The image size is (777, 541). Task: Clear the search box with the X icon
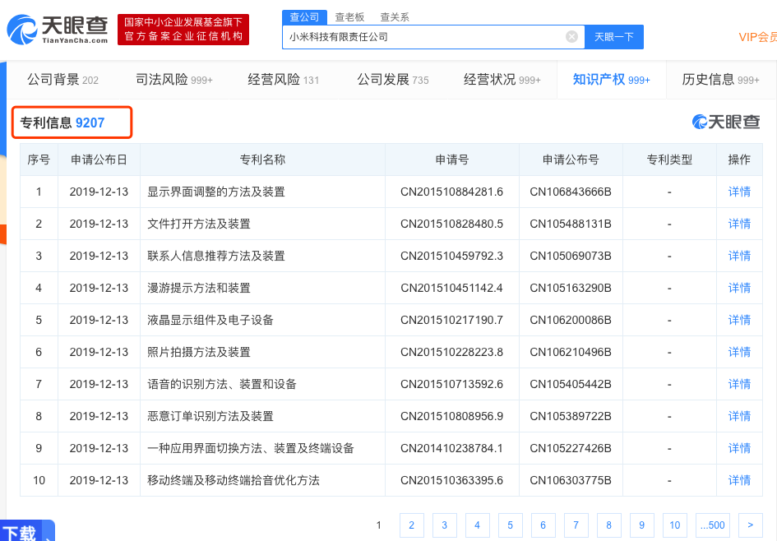[571, 37]
